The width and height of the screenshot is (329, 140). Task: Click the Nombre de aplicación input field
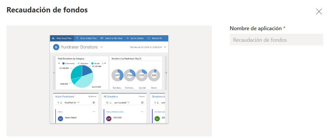[276, 40]
